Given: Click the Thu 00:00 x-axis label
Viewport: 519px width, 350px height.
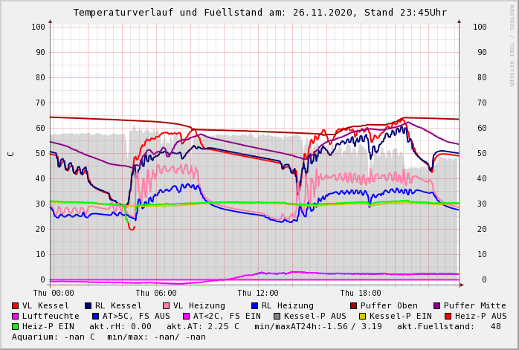Looking at the screenshot, I should 54,294.
